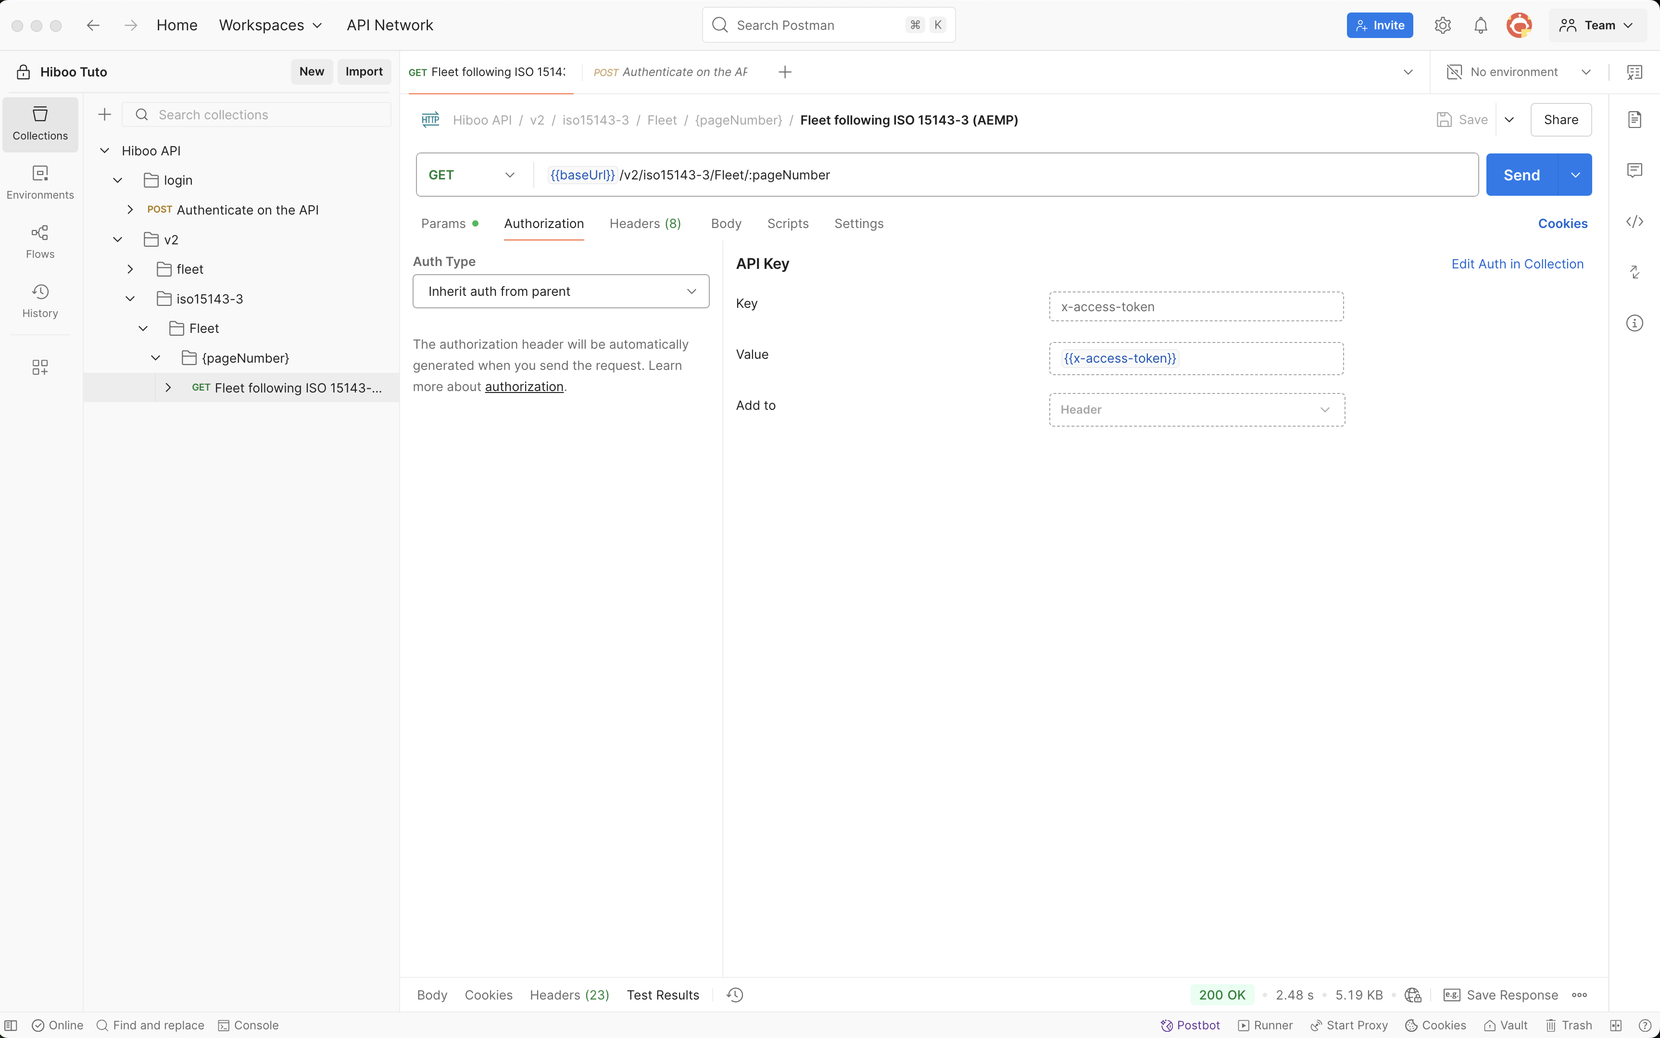Image resolution: width=1660 pixels, height=1038 pixels.
Task: Open the Flows sidebar panel
Action: click(x=40, y=241)
